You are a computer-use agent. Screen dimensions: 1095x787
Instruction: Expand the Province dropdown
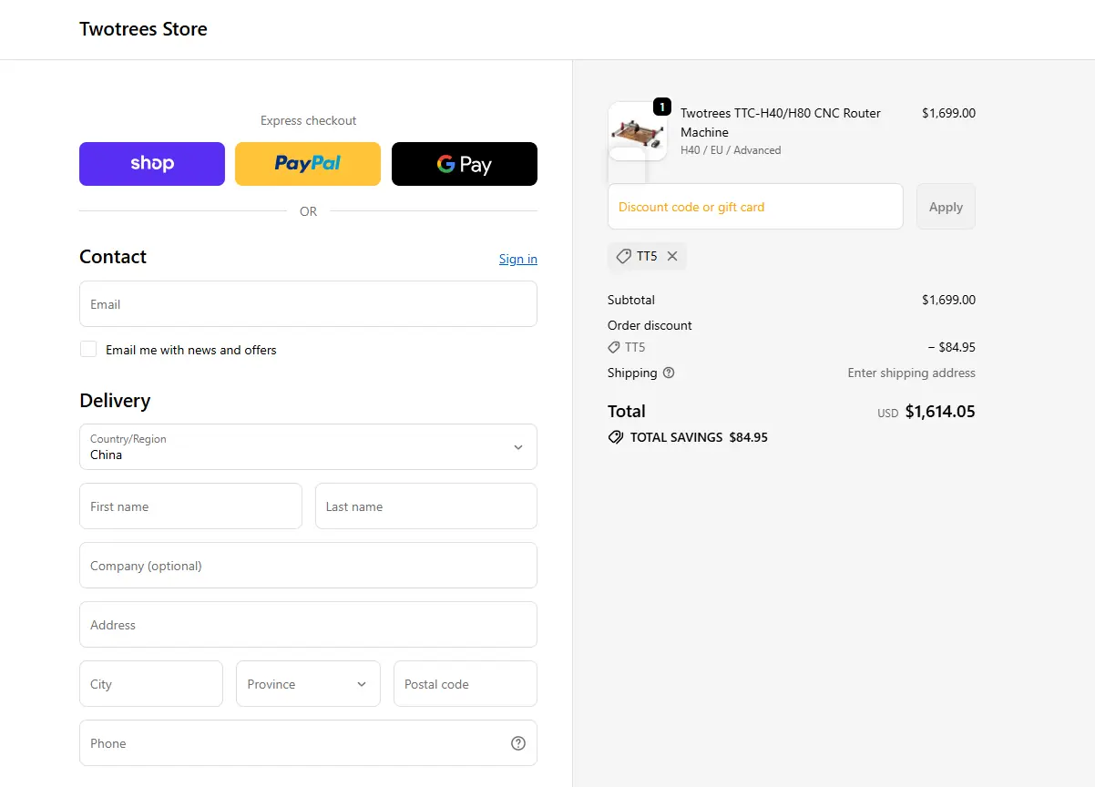tap(308, 684)
